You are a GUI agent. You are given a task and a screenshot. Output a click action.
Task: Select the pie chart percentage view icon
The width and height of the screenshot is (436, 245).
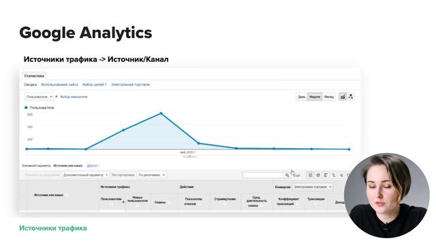point(318,175)
